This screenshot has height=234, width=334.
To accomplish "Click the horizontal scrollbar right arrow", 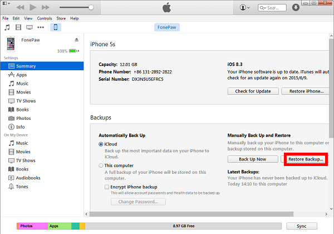I will (326, 214).
